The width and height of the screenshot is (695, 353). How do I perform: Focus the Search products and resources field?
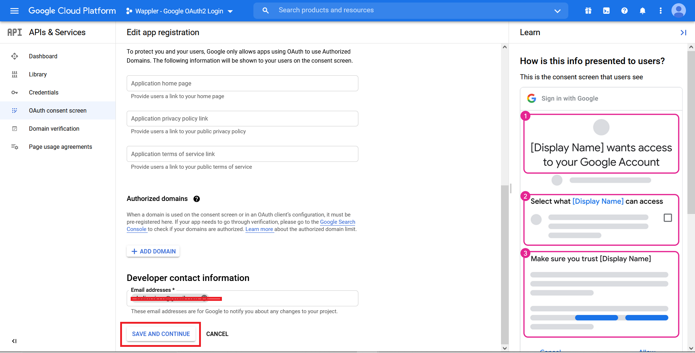click(x=411, y=10)
